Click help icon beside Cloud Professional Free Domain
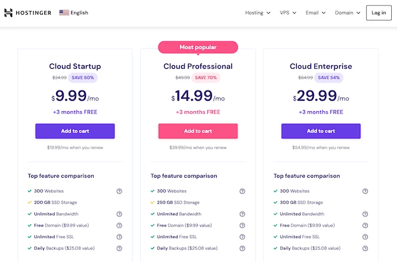Image resolution: width=397 pixels, height=262 pixels. tap(242, 225)
